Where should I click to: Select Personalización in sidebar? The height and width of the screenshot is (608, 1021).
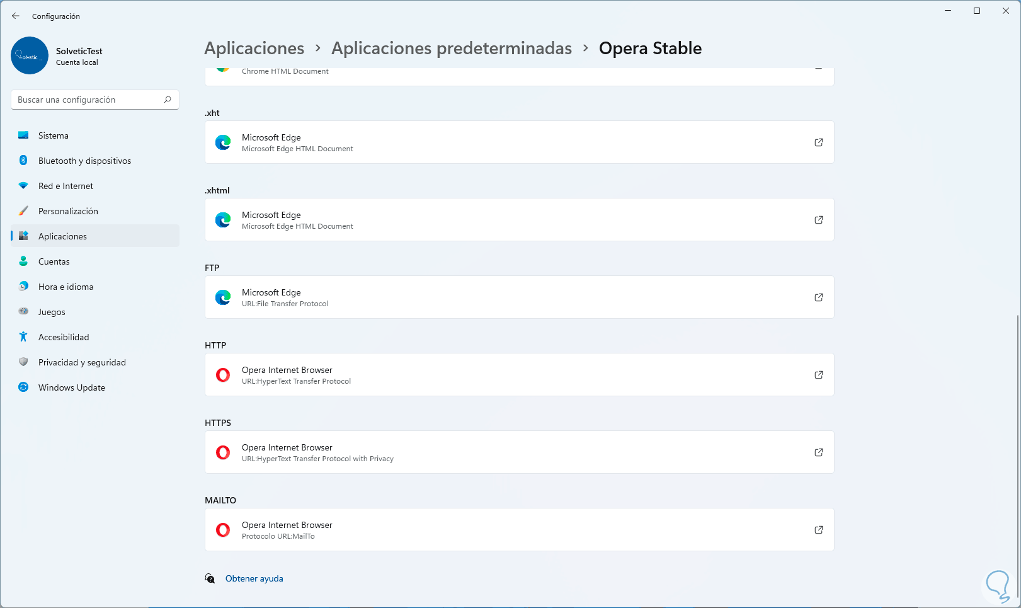[x=68, y=211]
